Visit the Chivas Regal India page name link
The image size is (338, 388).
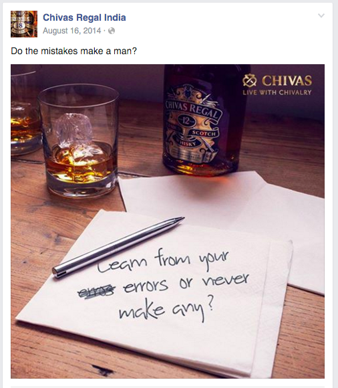84,17
